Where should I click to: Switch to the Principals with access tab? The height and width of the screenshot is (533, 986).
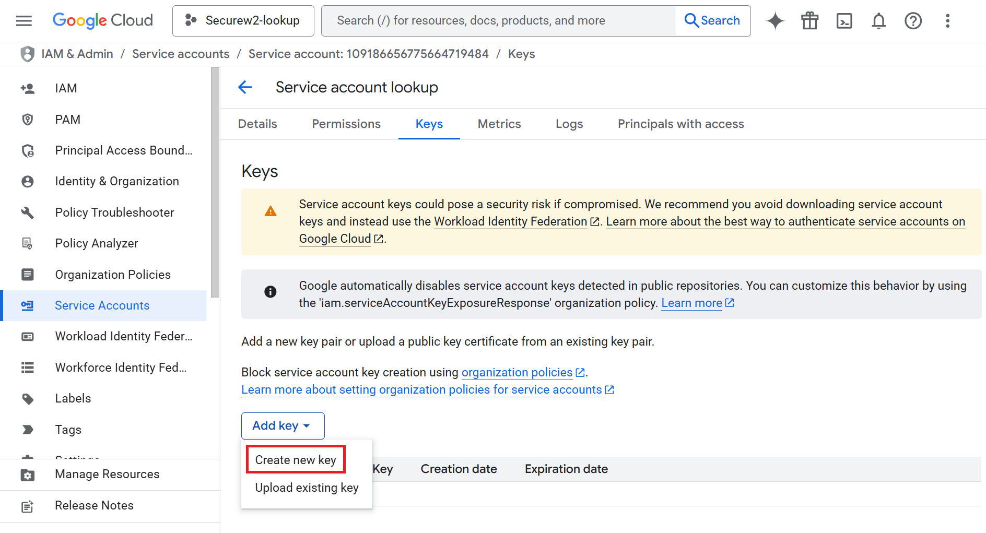pyautogui.click(x=680, y=124)
